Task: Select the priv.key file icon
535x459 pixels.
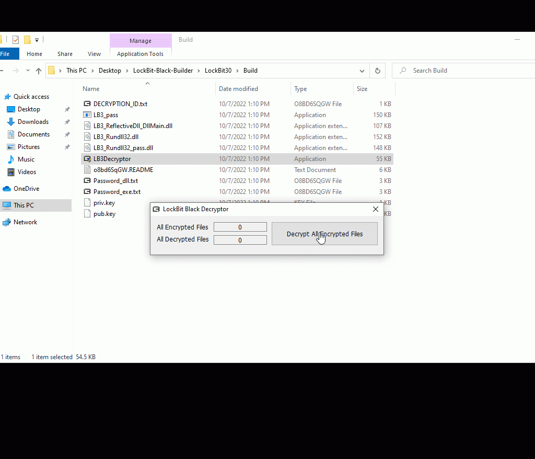Action: [87, 202]
